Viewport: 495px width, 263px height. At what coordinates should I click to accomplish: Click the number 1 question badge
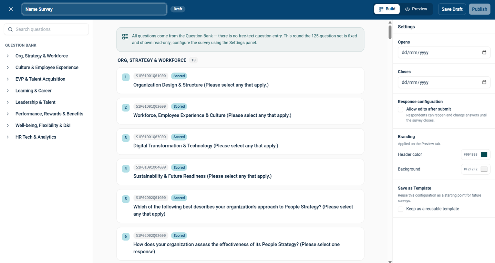pyautogui.click(x=126, y=77)
